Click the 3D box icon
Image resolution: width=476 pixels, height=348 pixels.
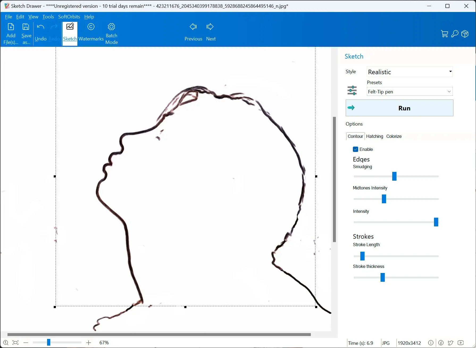(x=465, y=34)
